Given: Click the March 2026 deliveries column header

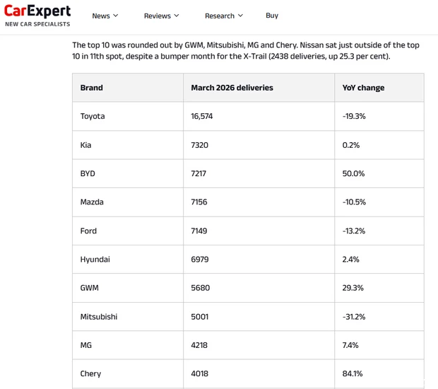Looking at the screenshot, I should tap(232, 88).
